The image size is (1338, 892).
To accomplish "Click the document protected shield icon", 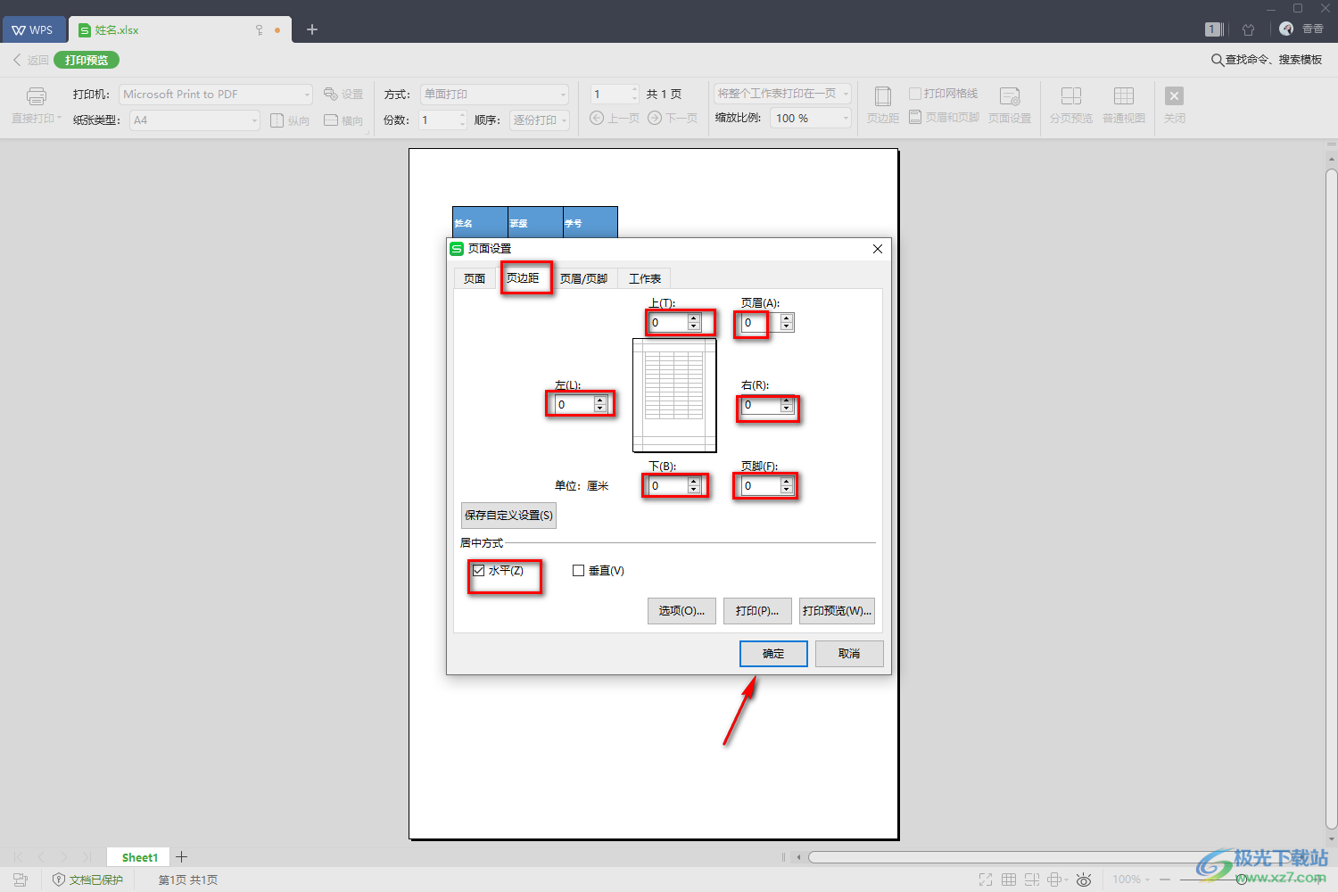I will pyautogui.click(x=59, y=880).
